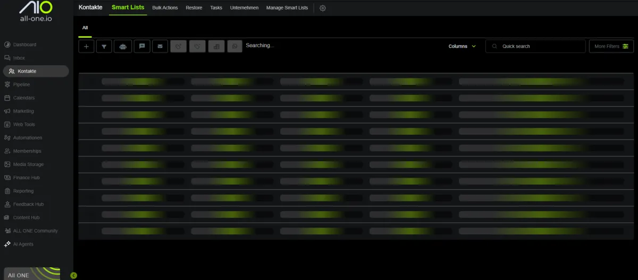Click the More Filters button
The image size is (638, 280).
(611, 46)
